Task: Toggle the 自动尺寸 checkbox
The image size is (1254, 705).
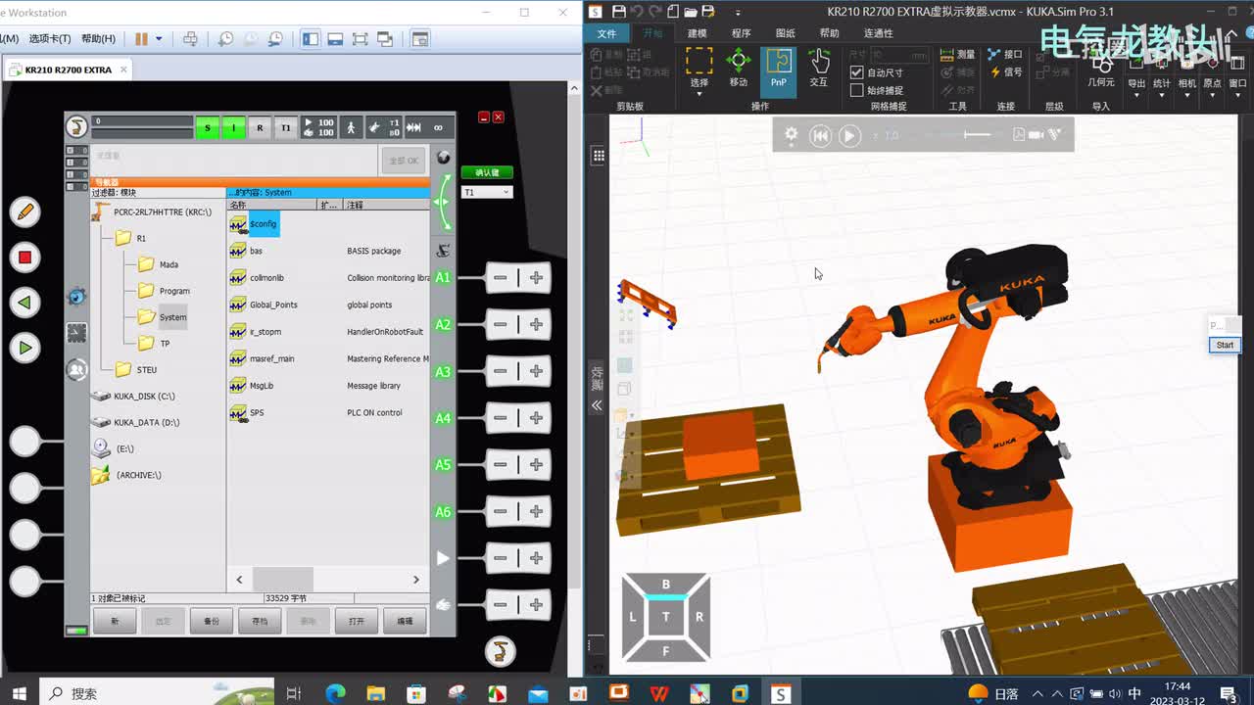Action: (x=857, y=72)
